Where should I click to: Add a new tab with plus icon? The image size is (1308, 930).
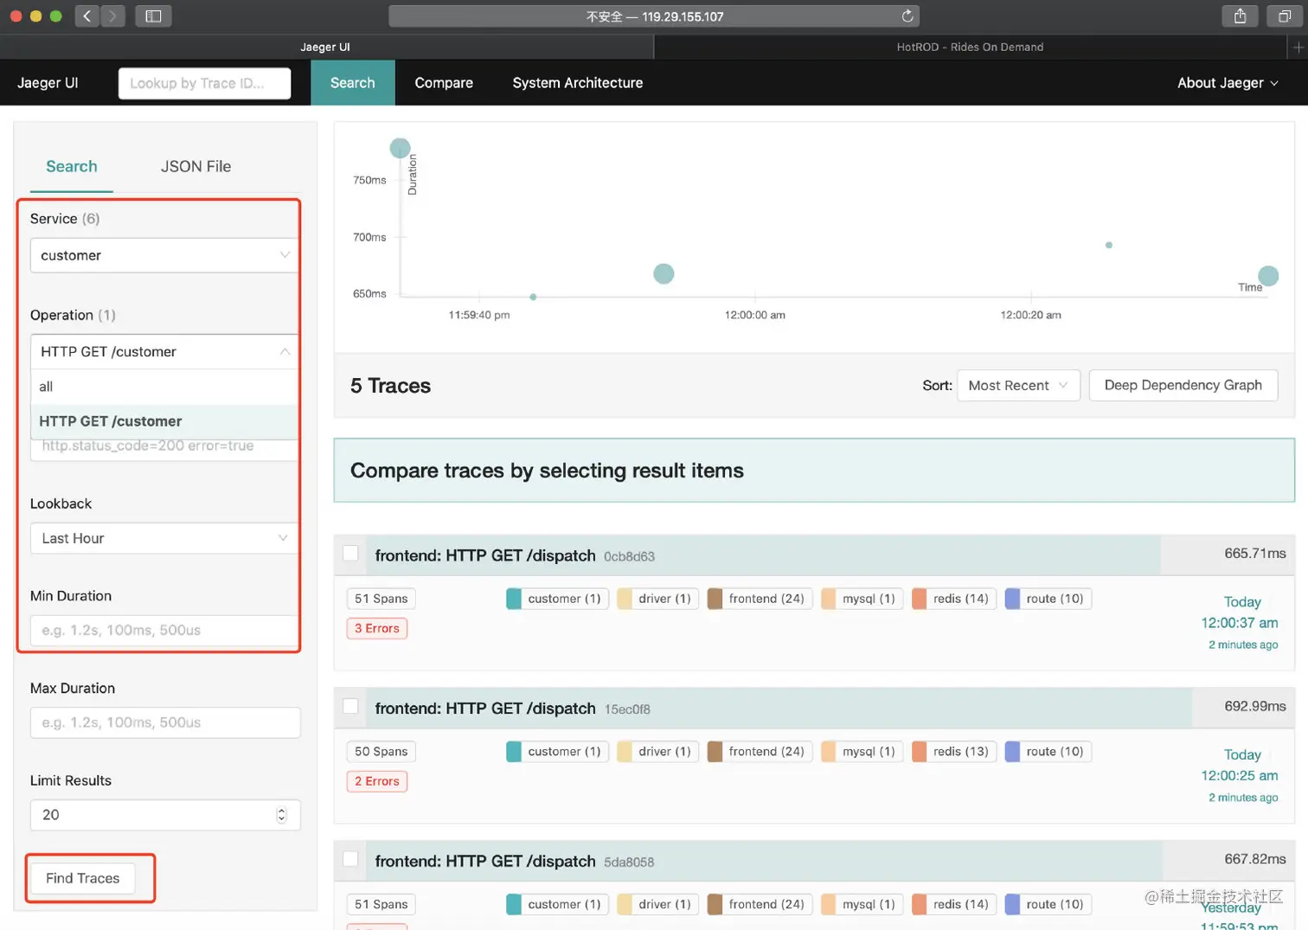point(1298,47)
